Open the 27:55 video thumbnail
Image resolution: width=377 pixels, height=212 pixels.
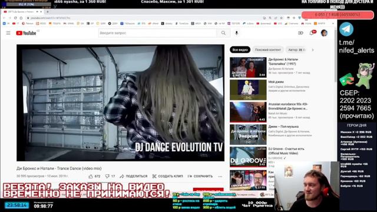pos(248,180)
